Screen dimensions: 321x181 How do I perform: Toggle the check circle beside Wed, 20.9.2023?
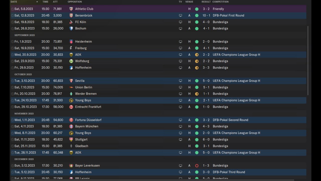click(13, 55)
